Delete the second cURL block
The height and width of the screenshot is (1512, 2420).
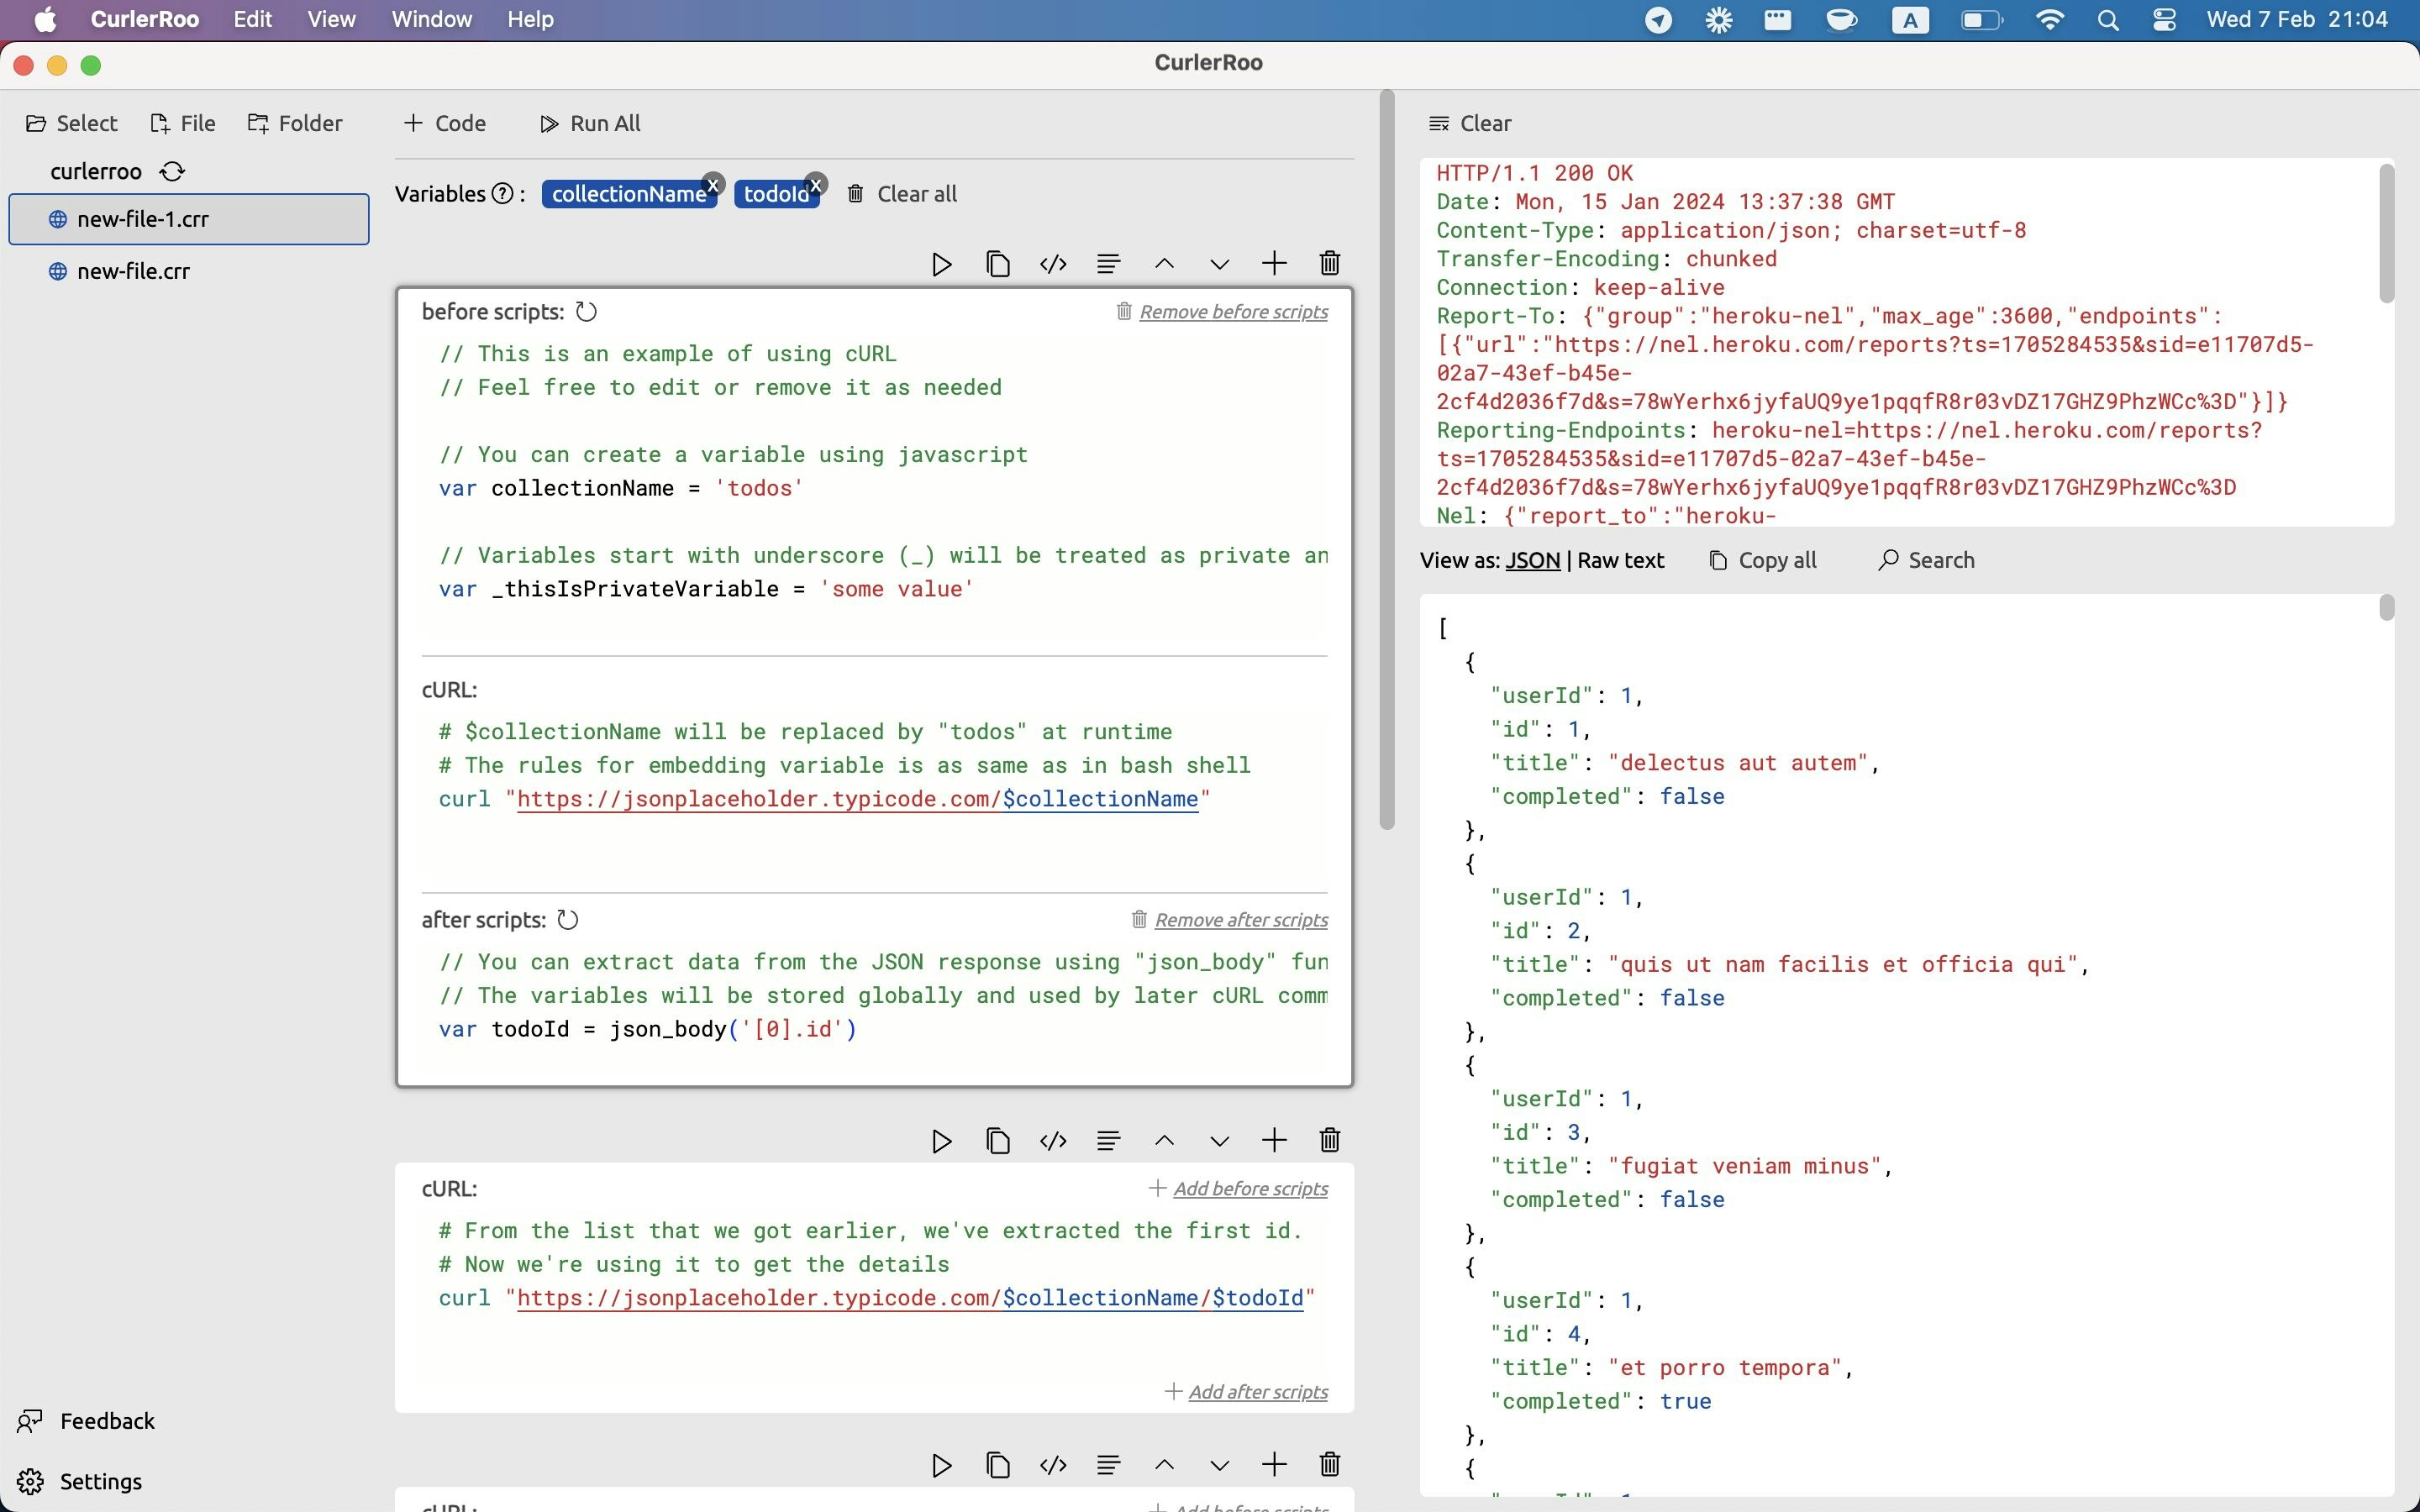[1329, 1141]
